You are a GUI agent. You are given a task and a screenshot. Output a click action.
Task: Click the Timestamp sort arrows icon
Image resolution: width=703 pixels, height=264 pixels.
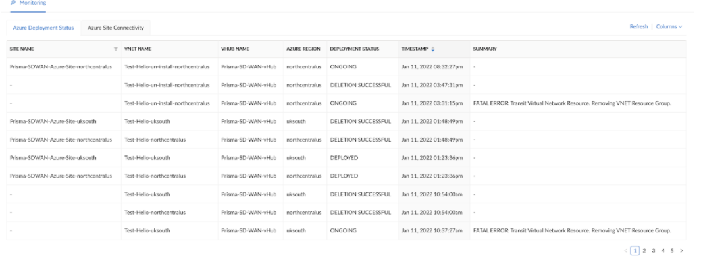[432, 49]
